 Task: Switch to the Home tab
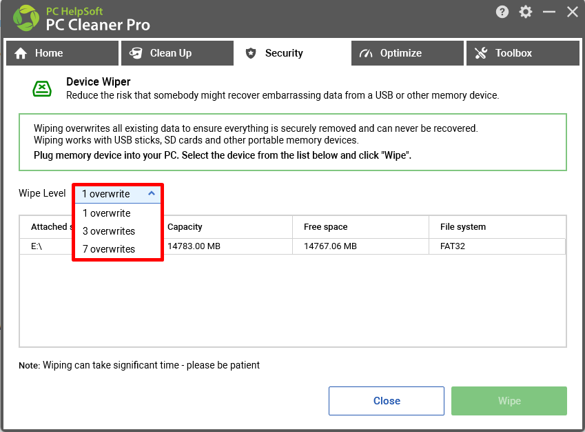click(x=62, y=53)
